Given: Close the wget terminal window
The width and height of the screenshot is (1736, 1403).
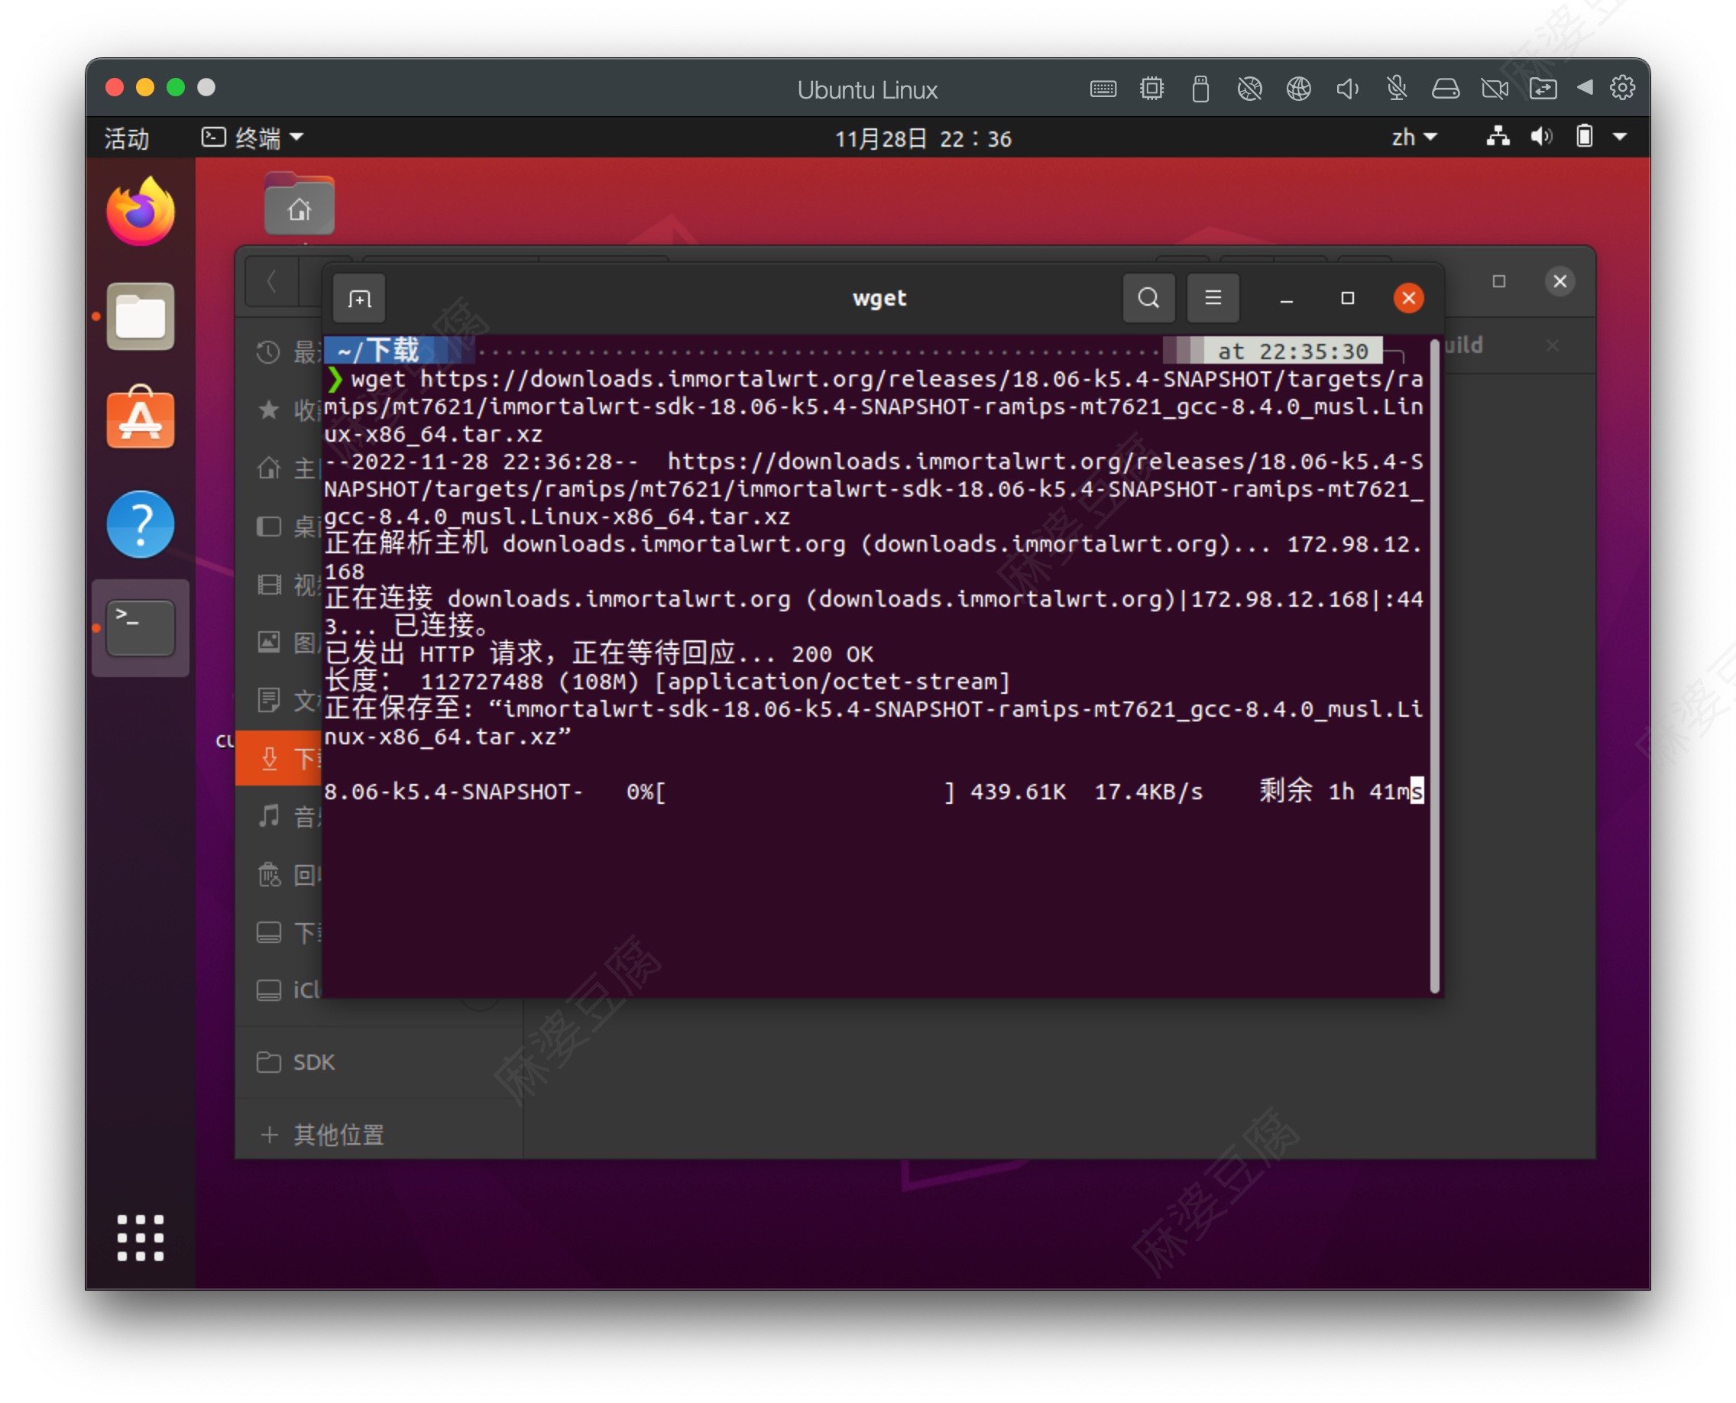Looking at the screenshot, I should pyautogui.click(x=1408, y=298).
